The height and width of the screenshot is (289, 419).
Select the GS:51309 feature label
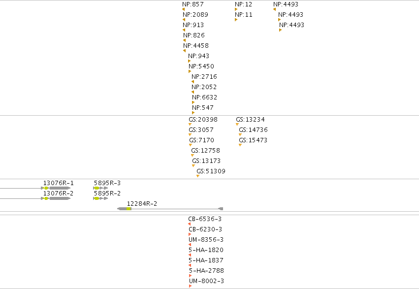(211, 171)
